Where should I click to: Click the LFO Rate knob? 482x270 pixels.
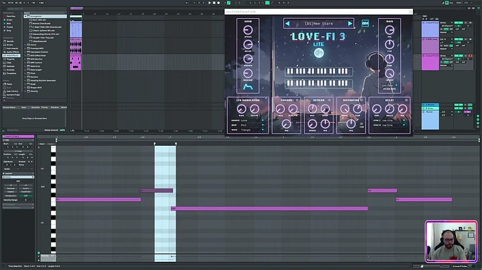coord(242,109)
